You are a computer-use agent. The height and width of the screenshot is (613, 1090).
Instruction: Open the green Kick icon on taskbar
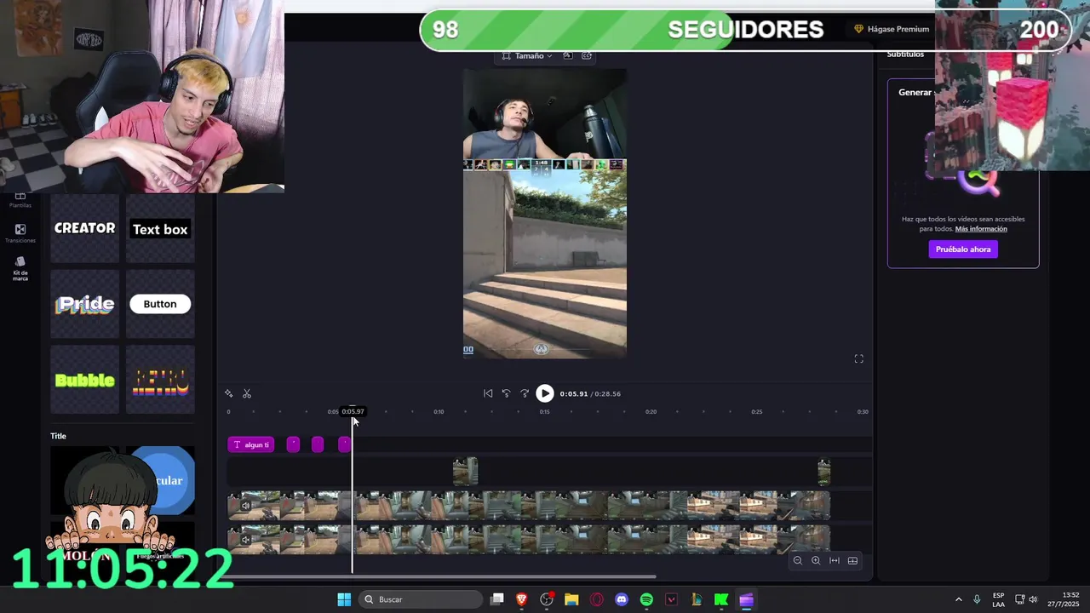pos(721,599)
